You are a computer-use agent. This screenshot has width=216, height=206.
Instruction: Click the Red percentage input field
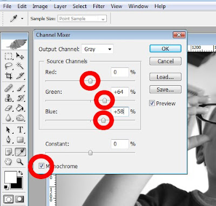[x=120, y=72]
